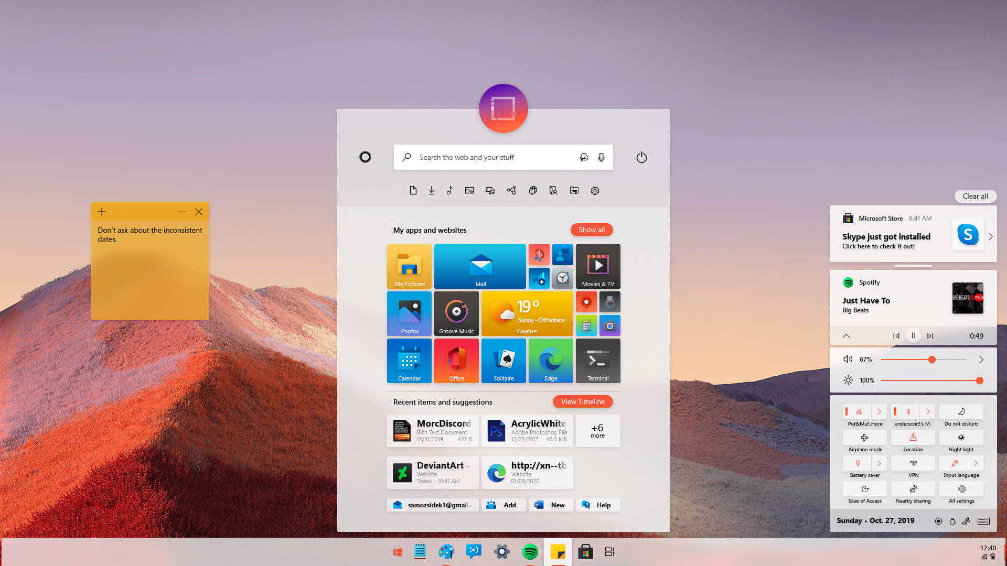Click the power icon in the start menu
Image resolution: width=1007 pixels, height=566 pixels.
(x=641, y=157)
